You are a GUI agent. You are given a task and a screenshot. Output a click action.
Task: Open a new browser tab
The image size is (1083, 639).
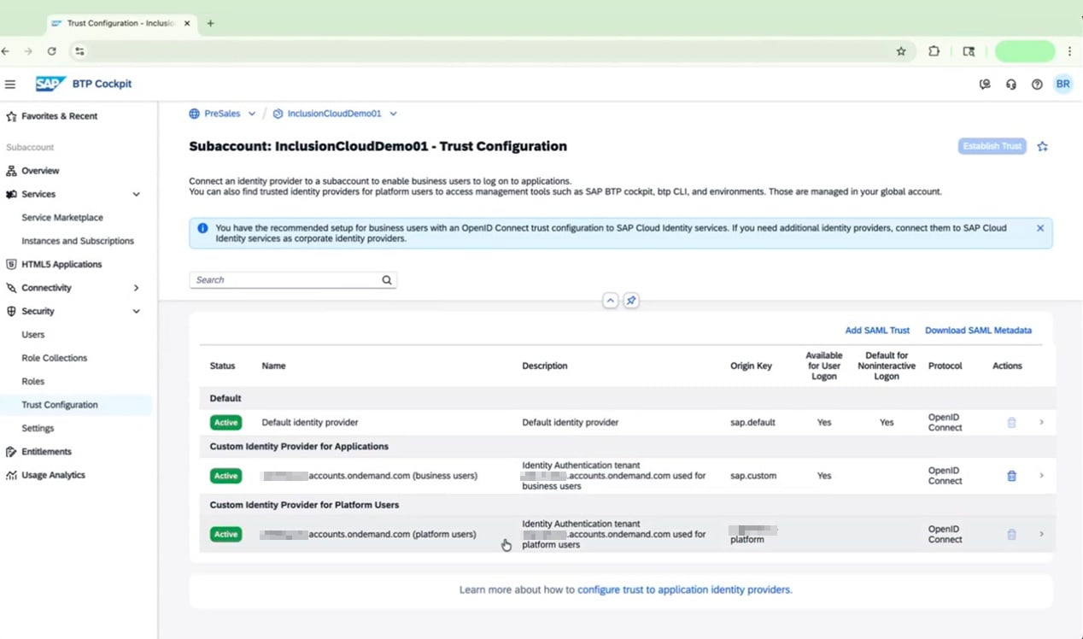(210, 23)
